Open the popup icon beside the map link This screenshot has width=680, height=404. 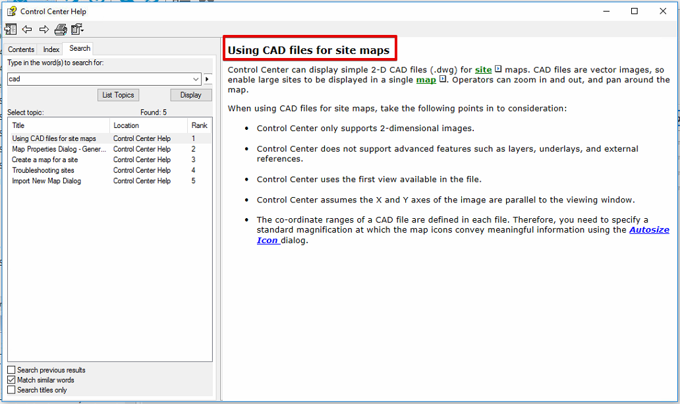click(442, 79)
